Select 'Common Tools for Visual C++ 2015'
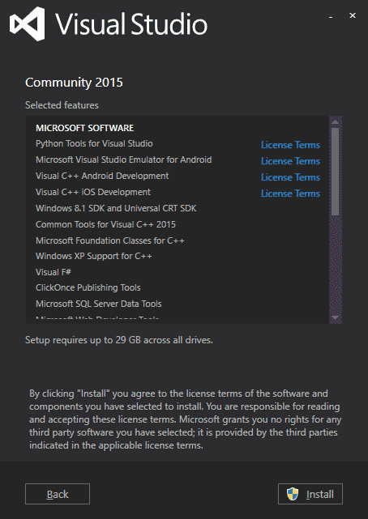The image size is (368, 519). pyautogui.click(x=105, y=225)
